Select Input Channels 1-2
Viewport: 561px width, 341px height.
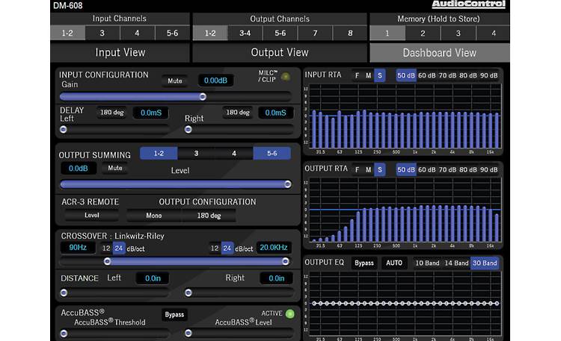click(67, 34)
